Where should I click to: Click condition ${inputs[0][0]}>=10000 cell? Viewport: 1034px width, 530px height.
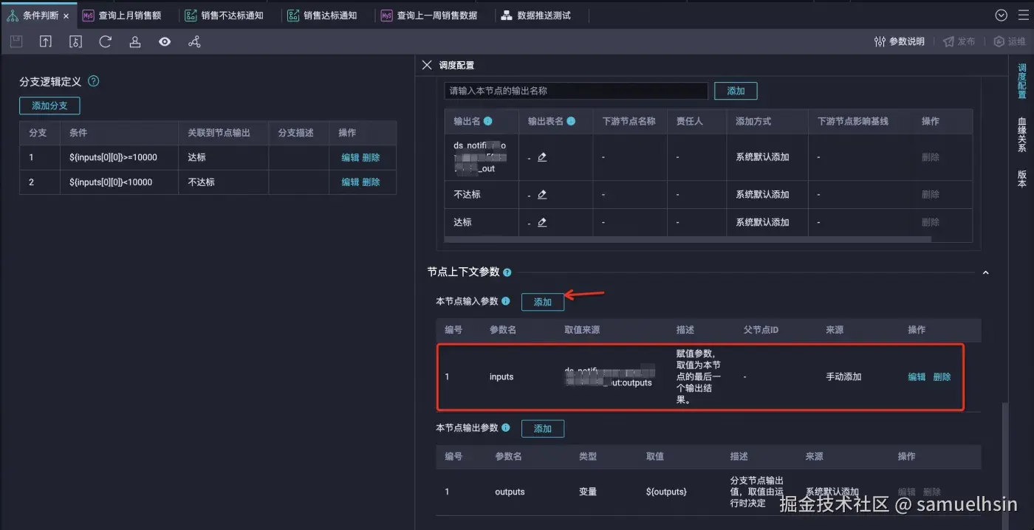[x=113, y=157]
